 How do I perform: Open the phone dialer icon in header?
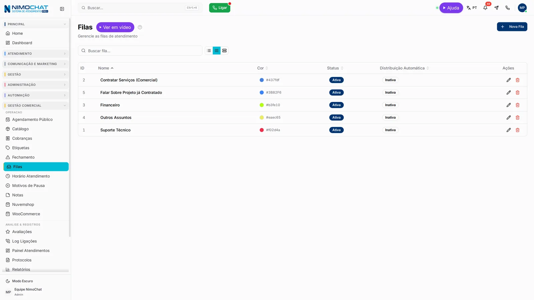[x=508, y=8]
